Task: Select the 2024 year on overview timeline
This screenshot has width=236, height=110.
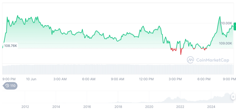Action: tap(211, 107)
